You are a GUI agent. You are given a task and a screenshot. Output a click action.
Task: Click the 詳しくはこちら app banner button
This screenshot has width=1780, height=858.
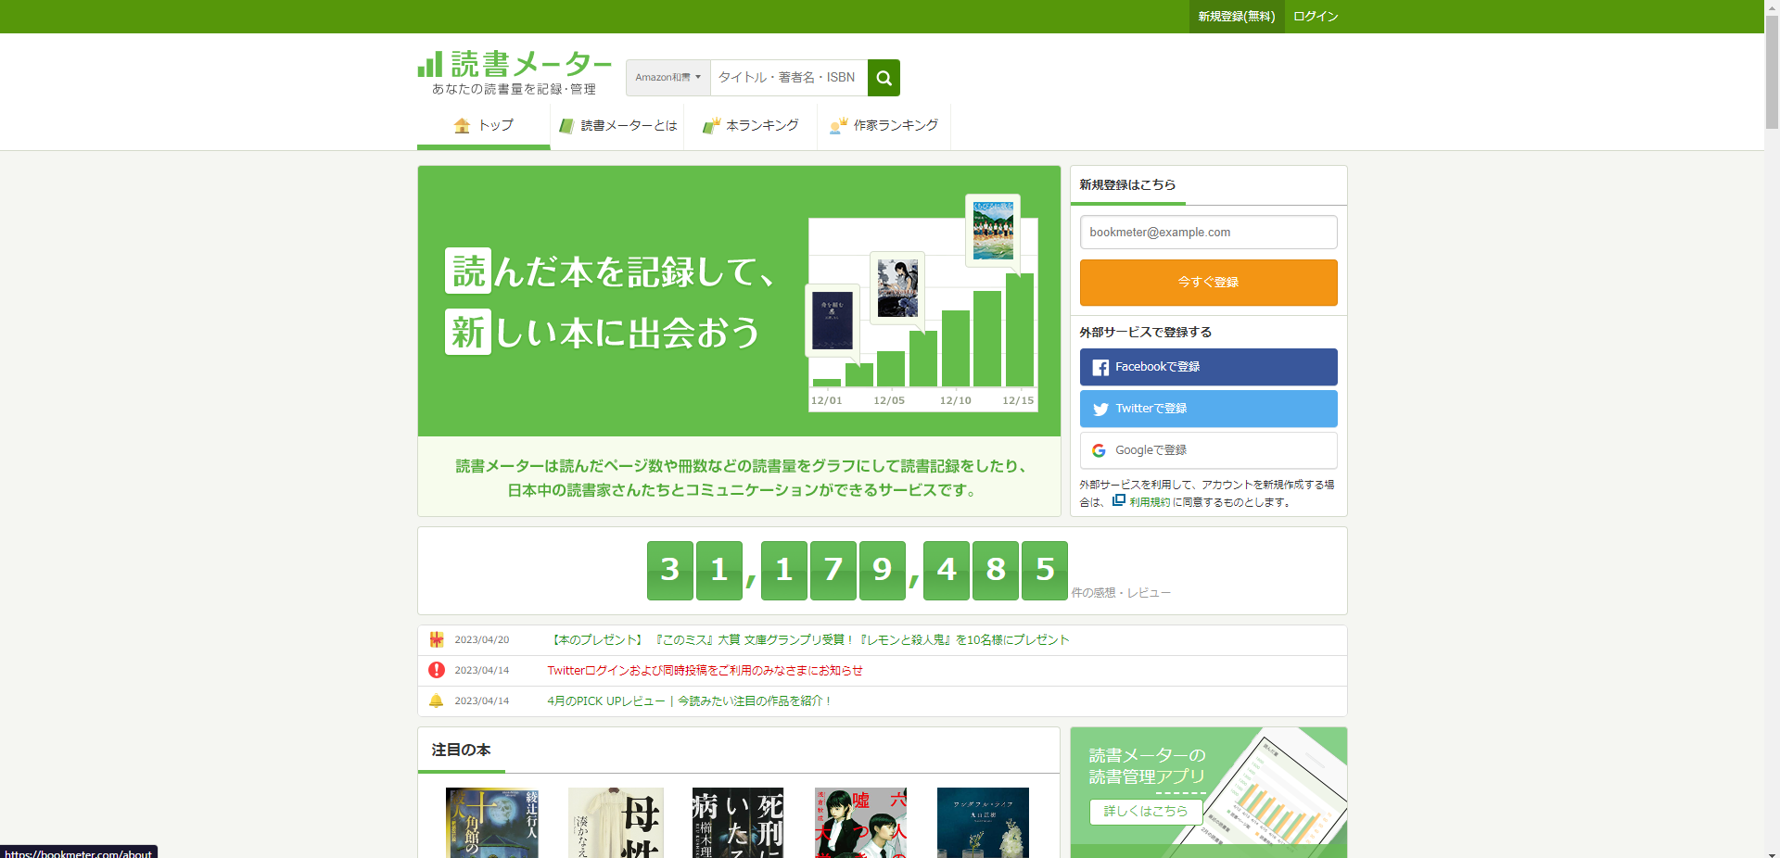coord(1146,812)
